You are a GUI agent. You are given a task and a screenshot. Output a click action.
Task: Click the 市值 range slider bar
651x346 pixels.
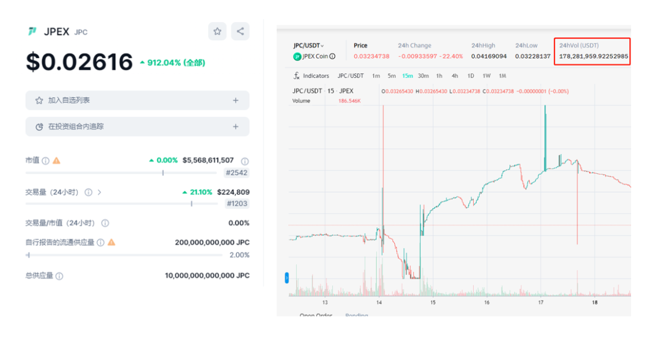coord(121,173)
